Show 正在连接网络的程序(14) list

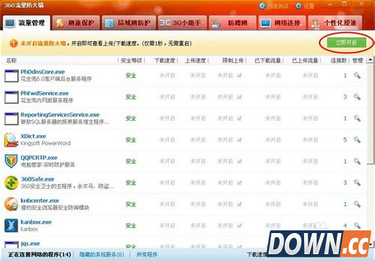tap(40, 255)
